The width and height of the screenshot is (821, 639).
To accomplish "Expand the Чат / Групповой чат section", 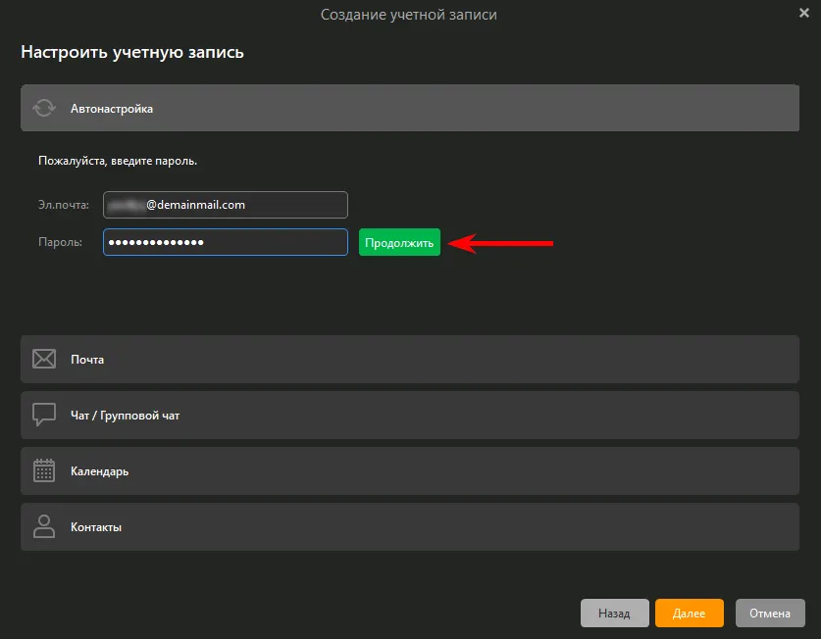I will [409, 415].
